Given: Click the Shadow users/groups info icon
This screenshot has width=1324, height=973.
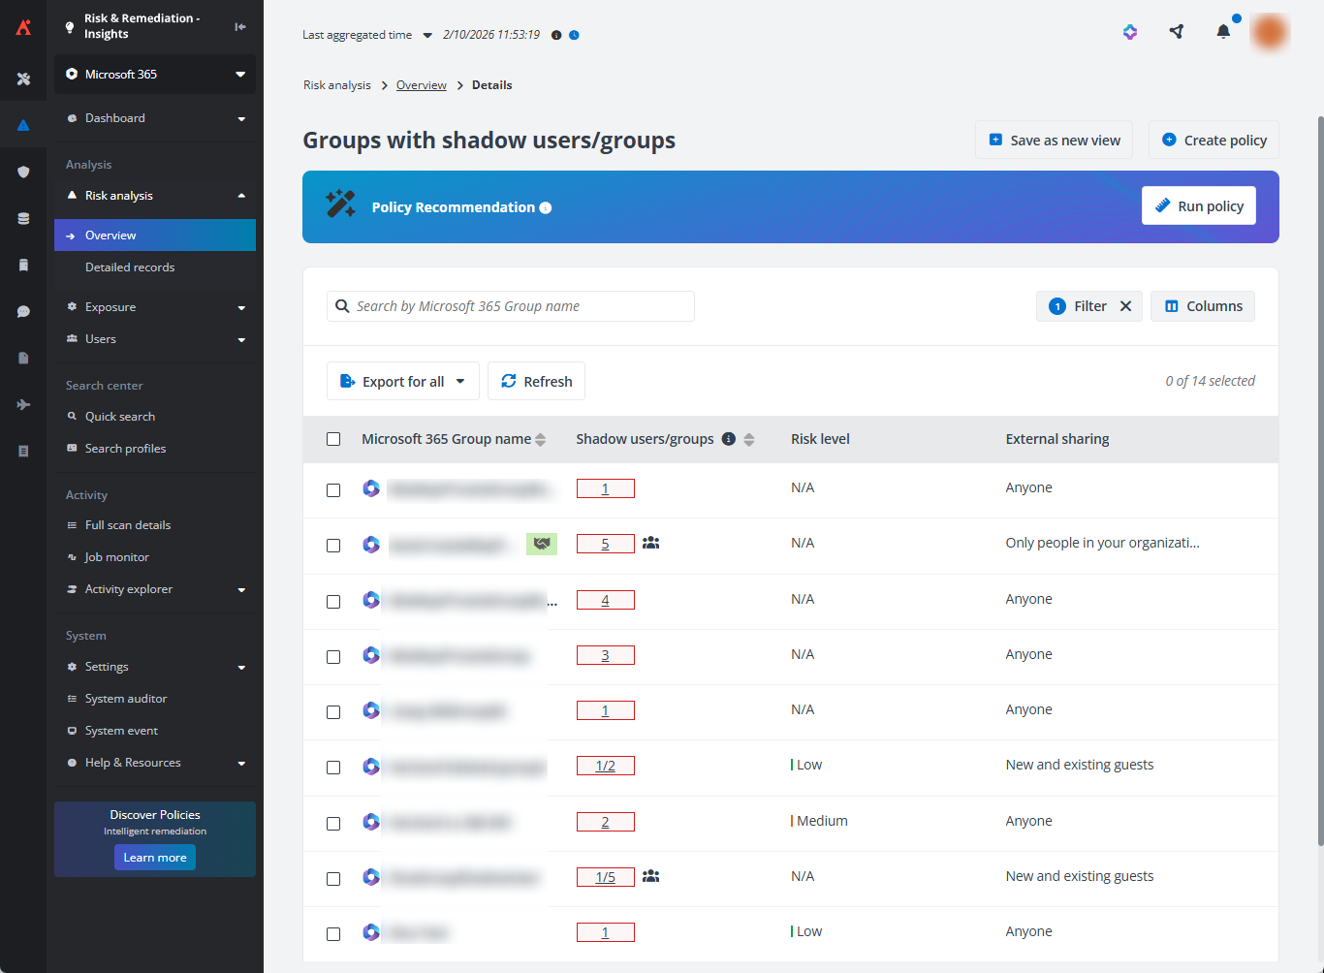Looking at the screenshot, I should [x=729, y=439].
